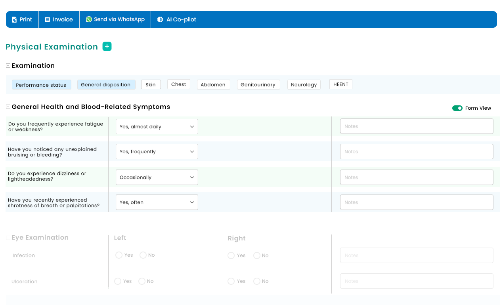Collapse General Health and Blood-Related Symptoms section

[8, 107]
